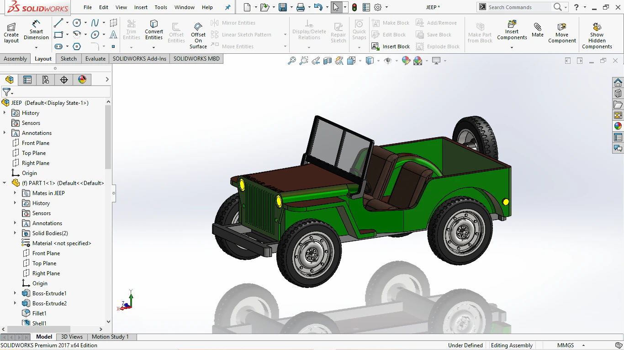The height and width of the screenshot is (350, 624).
Task: Switch to the SOLIDWORKS Add-Ins tab
Action: coord(139,58)
